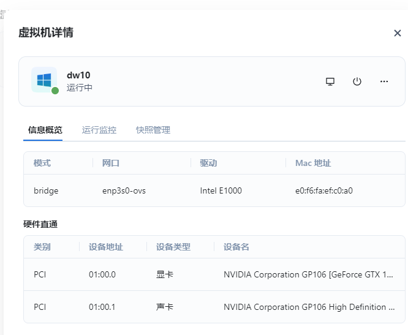Select the GeForce GTX device name row

[x=308, y=274]
